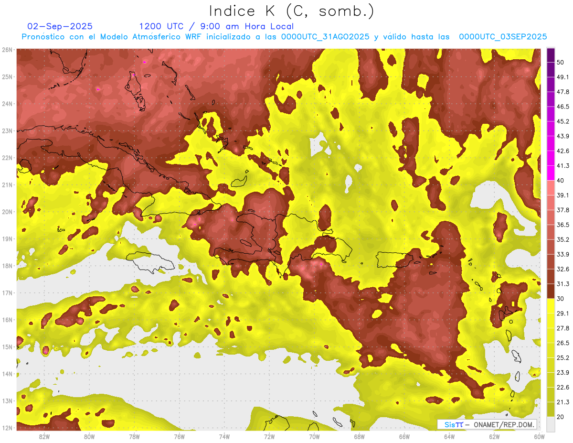The width and height of the screenshot is (573, 443).
Task: Click the dark brown swatch at value 30
Action: pyautogui.click(x=551, y=291)
